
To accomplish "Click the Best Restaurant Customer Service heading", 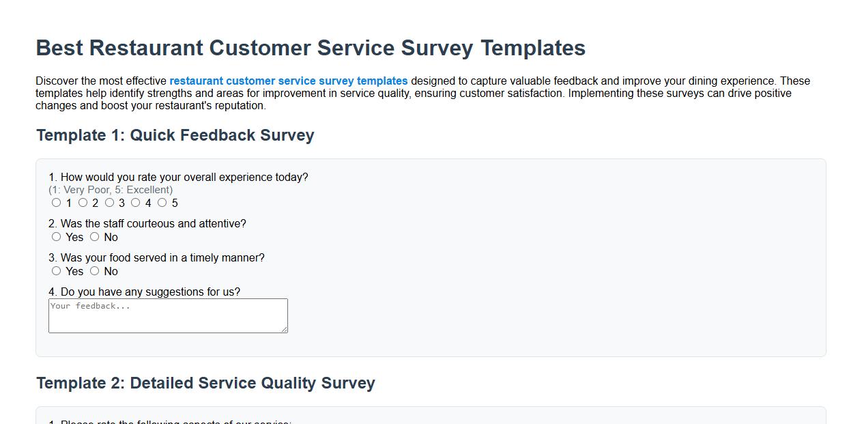I will click(311, 48).
